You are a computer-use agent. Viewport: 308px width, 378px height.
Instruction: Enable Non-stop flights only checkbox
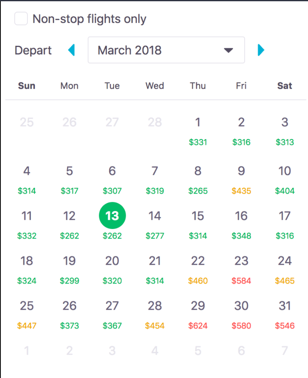[21, 19]
